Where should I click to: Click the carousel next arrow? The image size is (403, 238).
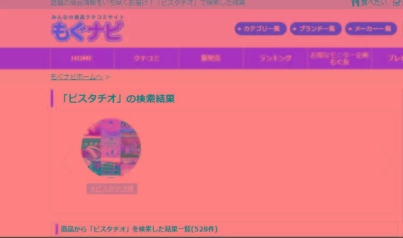[x=387, y=161]
